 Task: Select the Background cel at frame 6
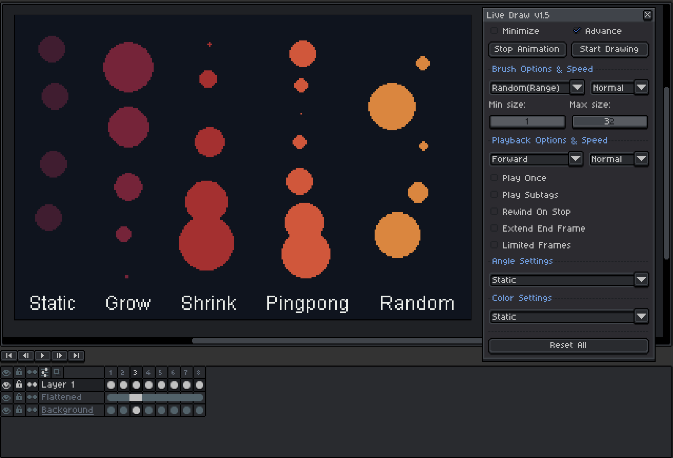coord(174,410)
